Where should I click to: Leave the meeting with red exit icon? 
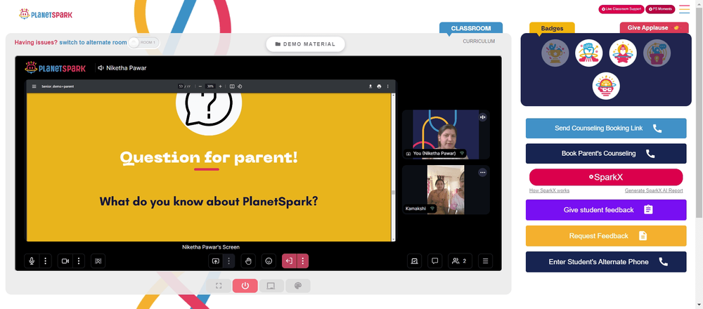(289, 261)
